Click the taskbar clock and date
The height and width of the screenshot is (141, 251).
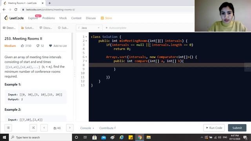(235, 137)
